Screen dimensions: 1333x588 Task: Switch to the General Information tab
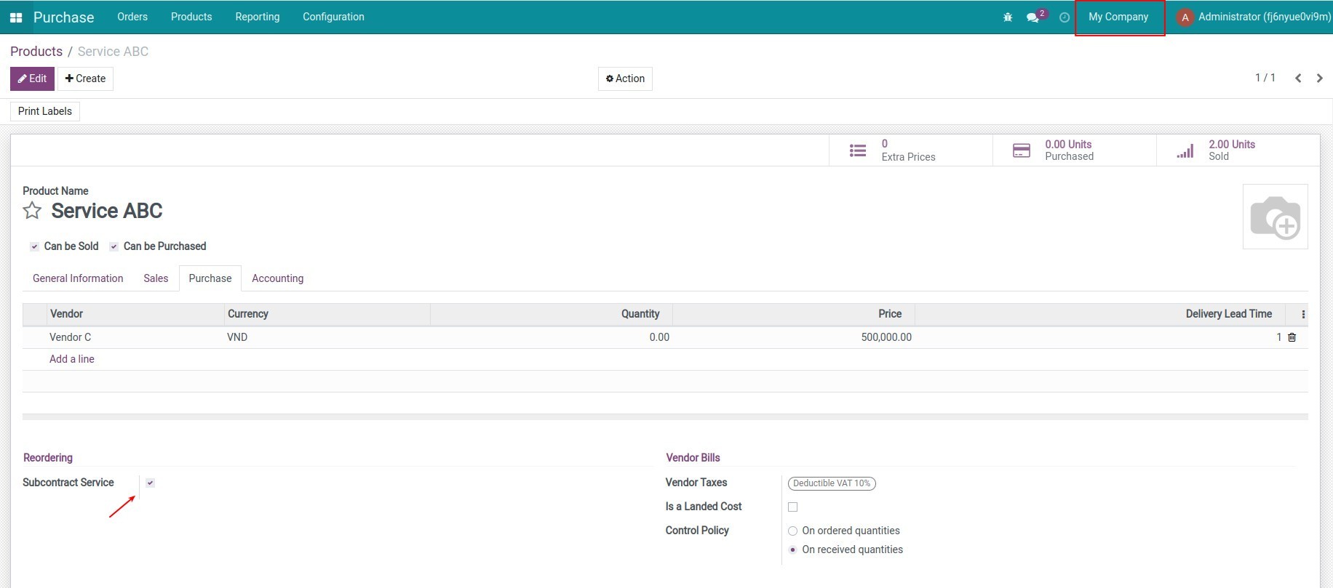[78, 278]
